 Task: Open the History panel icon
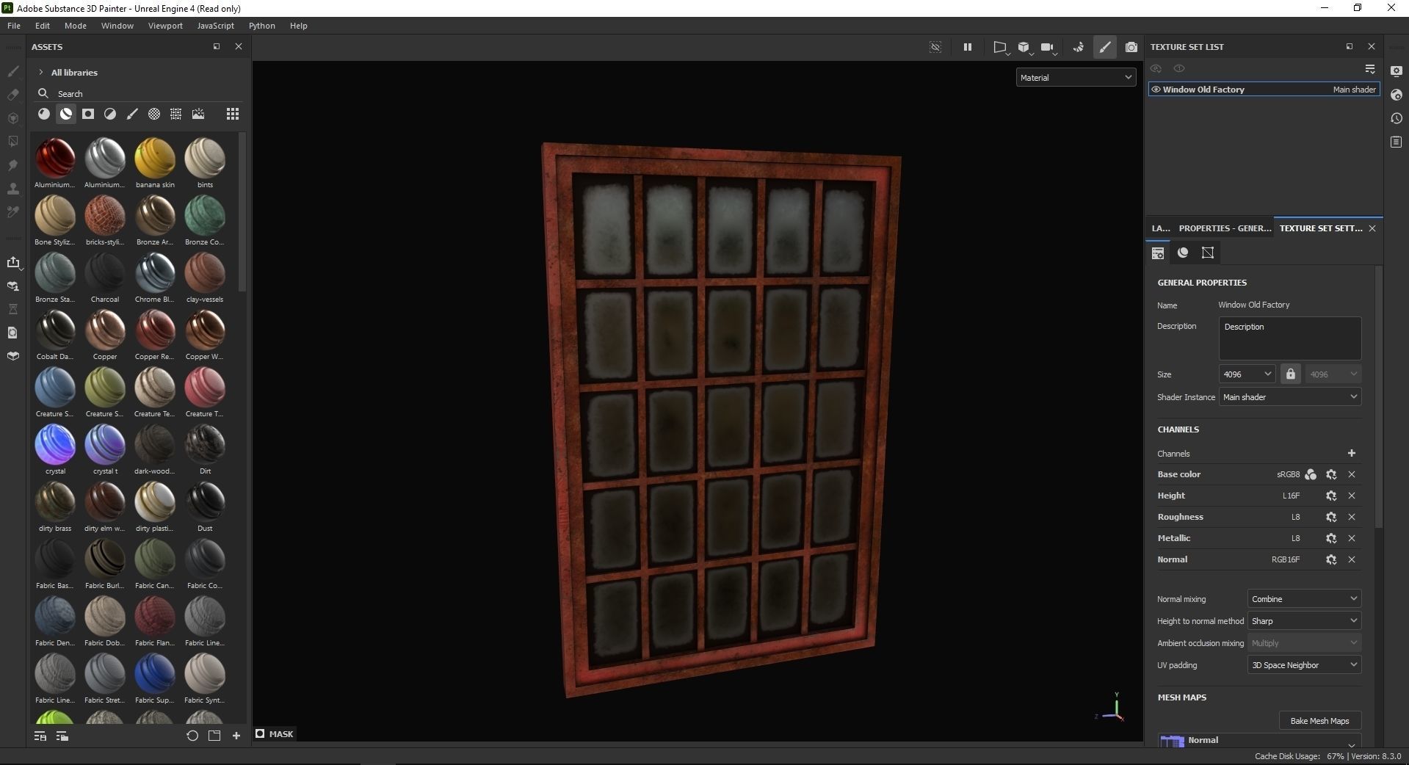click(x=1397, y=118)
